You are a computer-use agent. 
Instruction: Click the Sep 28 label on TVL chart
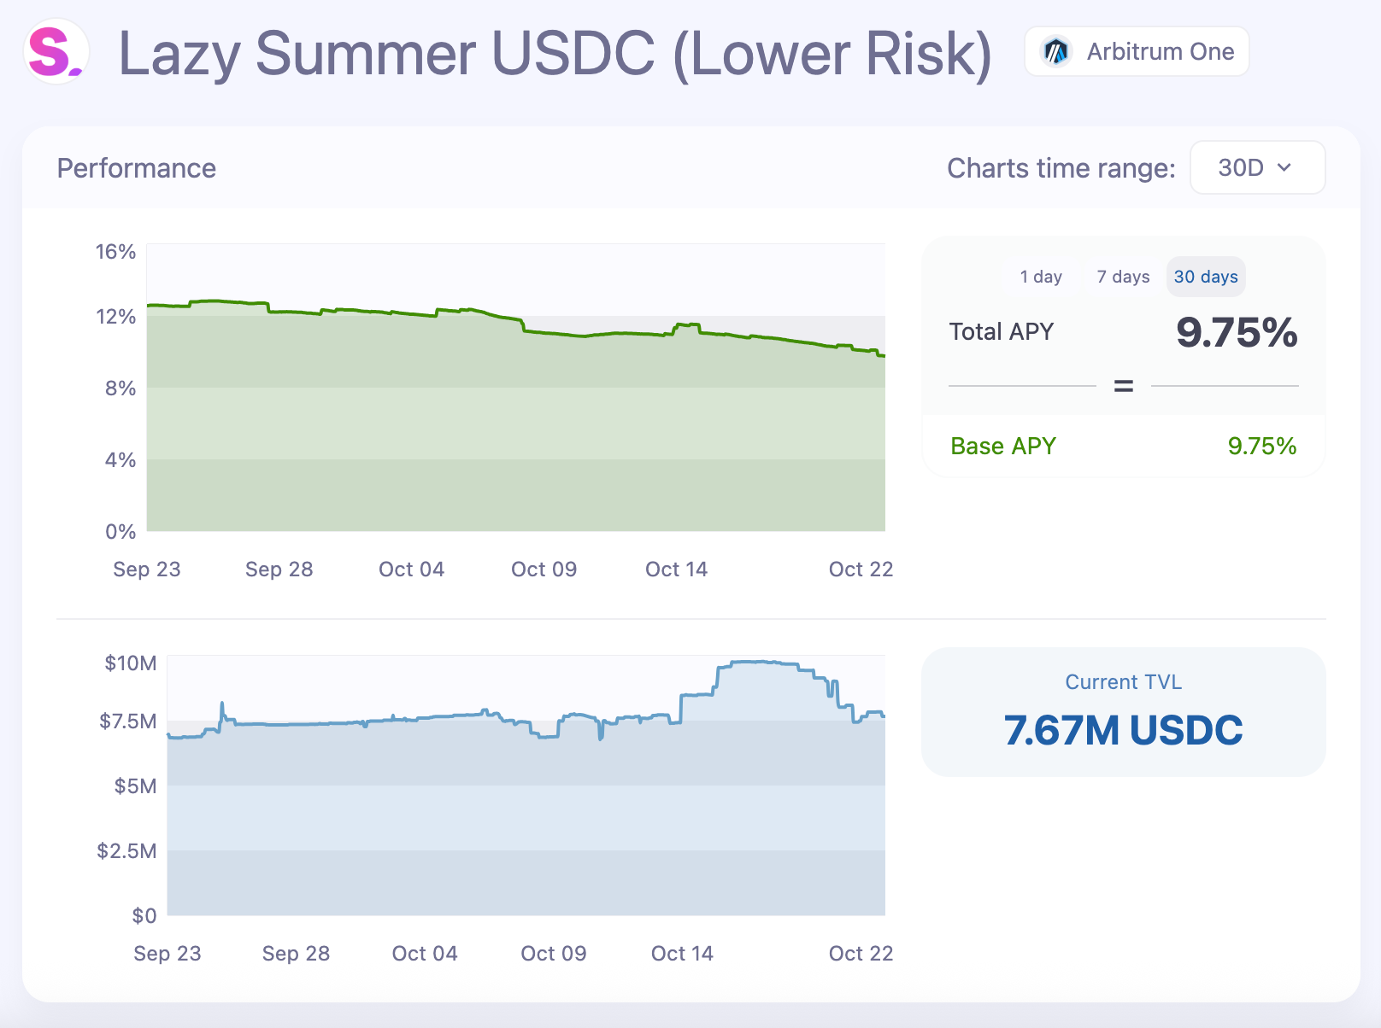[296, 954]
